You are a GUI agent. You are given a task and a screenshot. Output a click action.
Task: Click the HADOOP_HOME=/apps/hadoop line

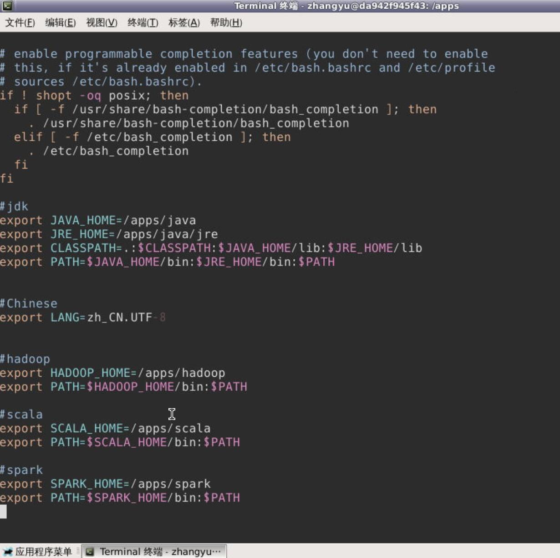(x=112, y=373)
